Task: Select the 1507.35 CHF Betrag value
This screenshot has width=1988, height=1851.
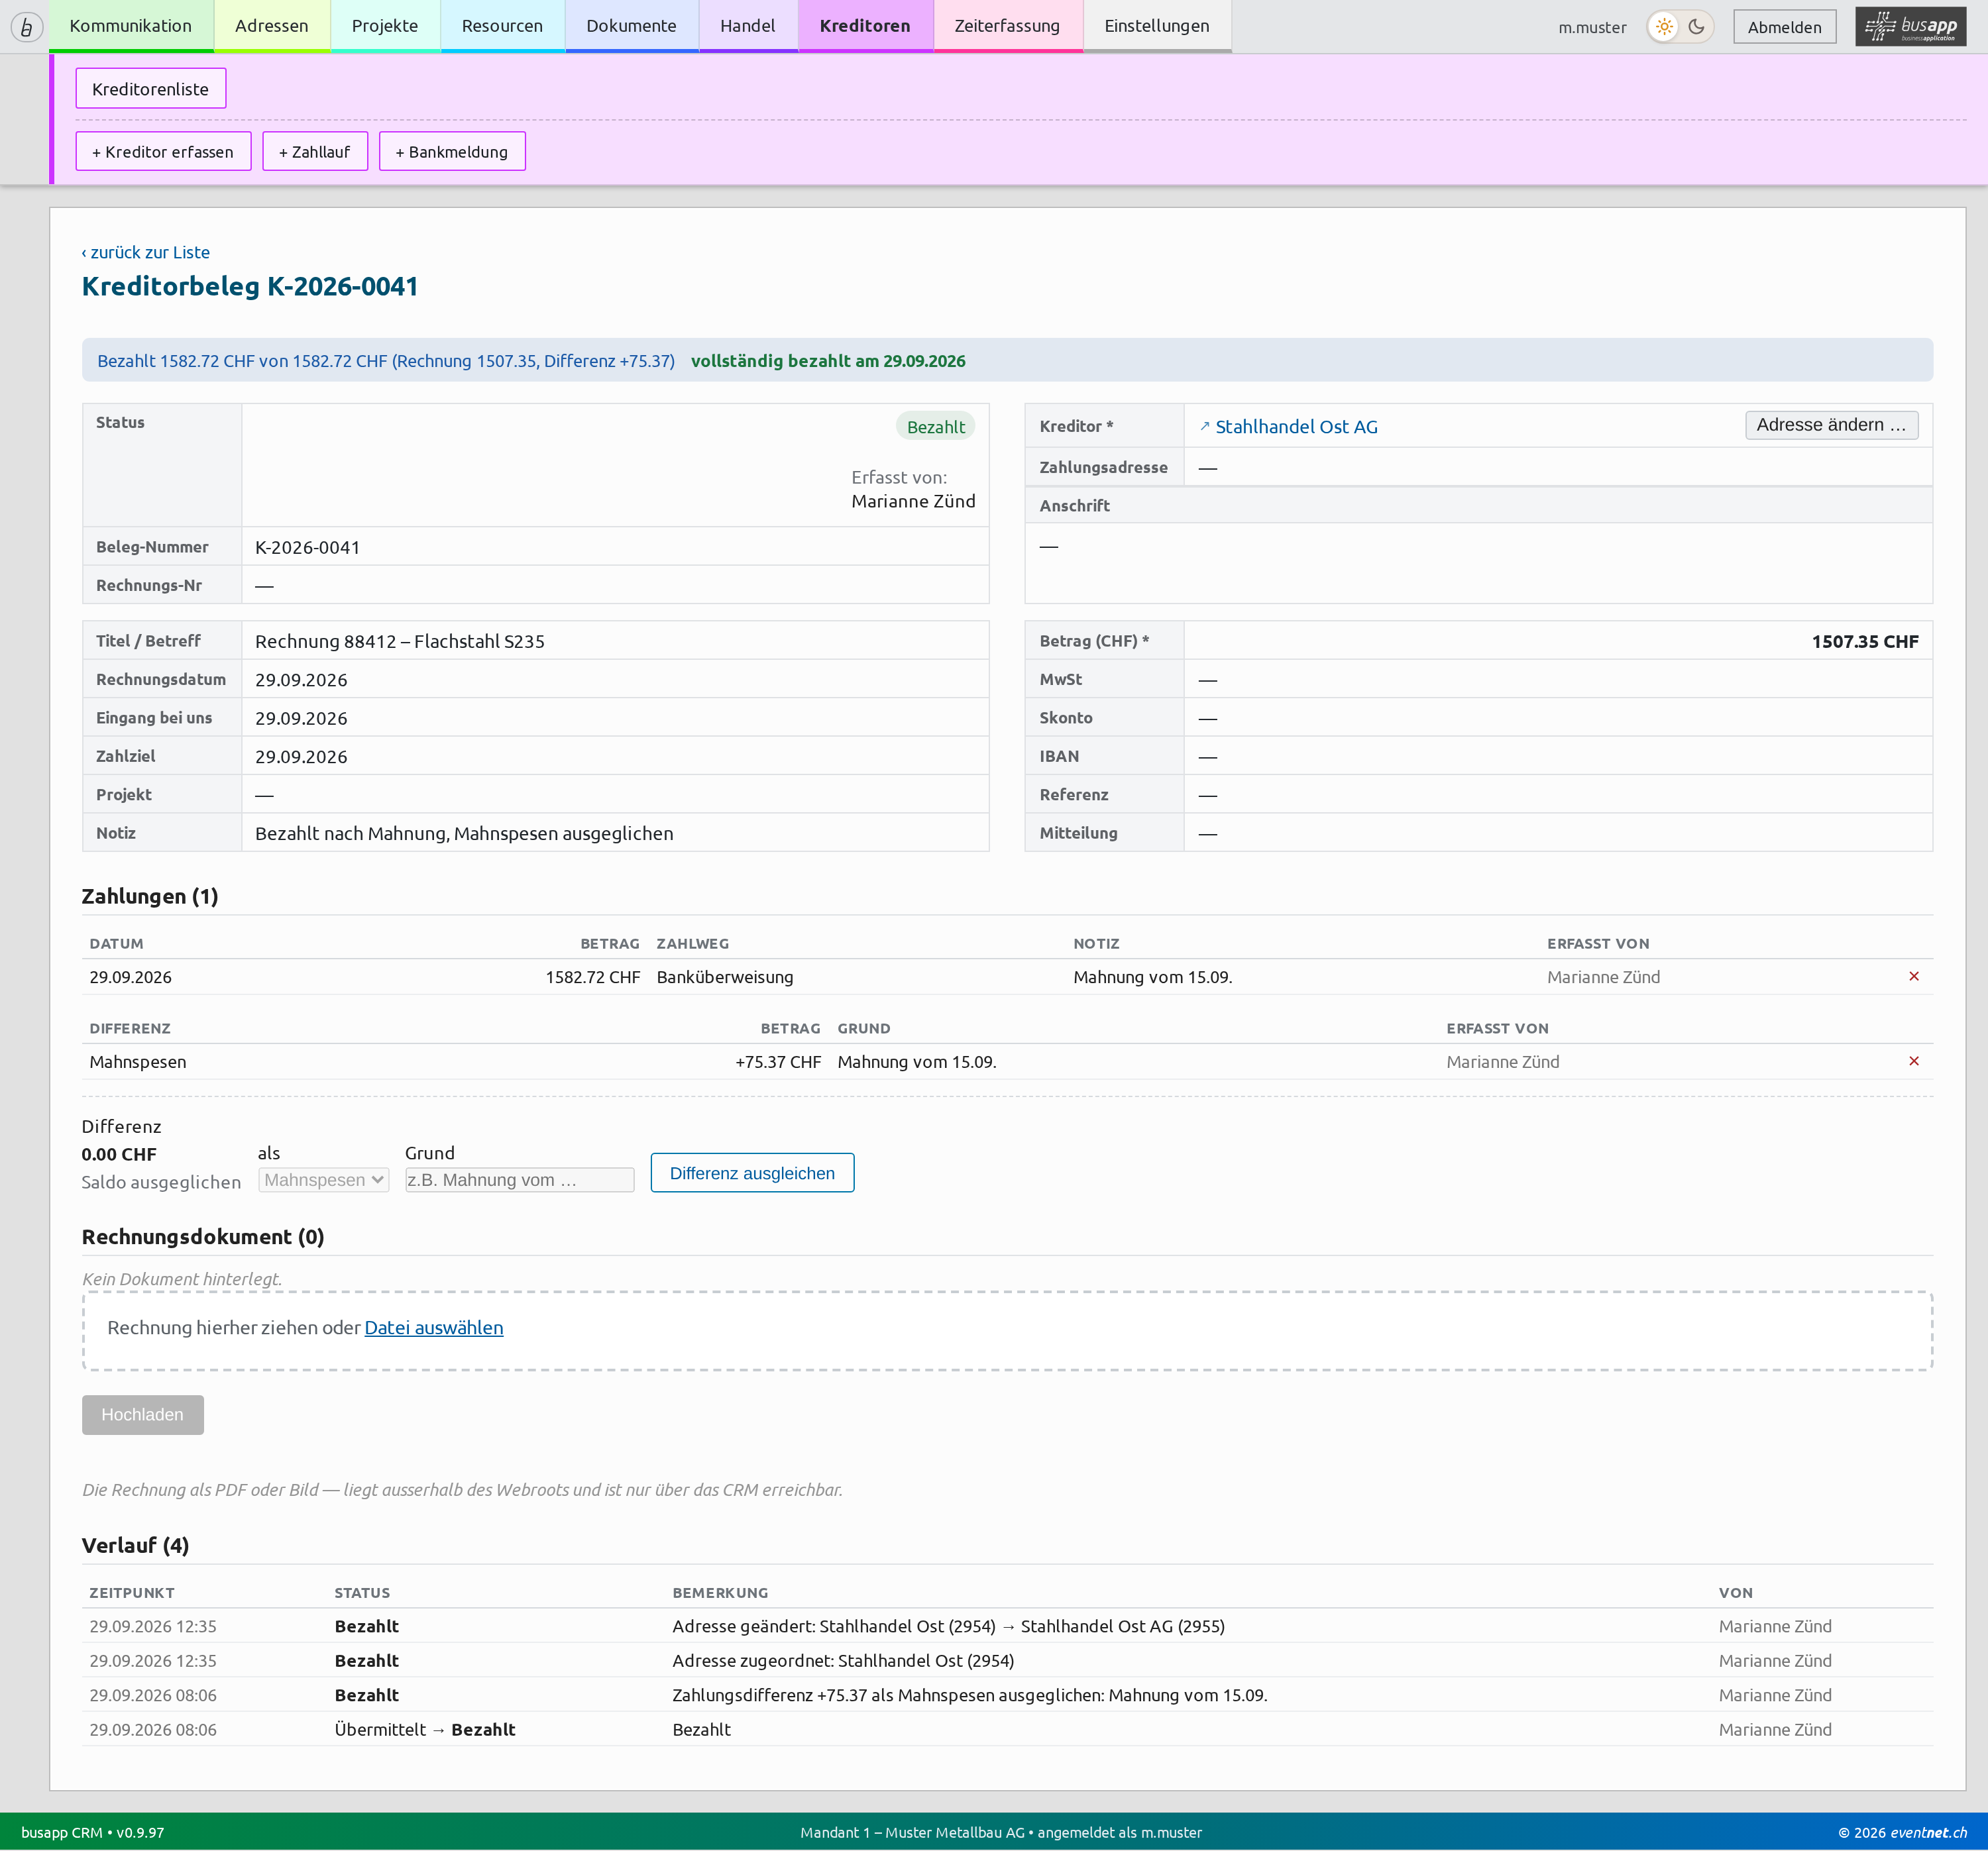Action: point(1864,641)
